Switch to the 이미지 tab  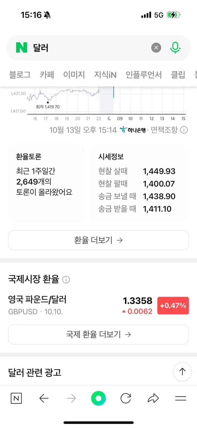pos(74,75)
